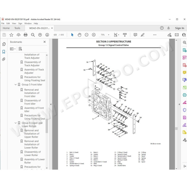Go to previous page arrow
Viewport: 187px width, 187px height.
[40, 35]
